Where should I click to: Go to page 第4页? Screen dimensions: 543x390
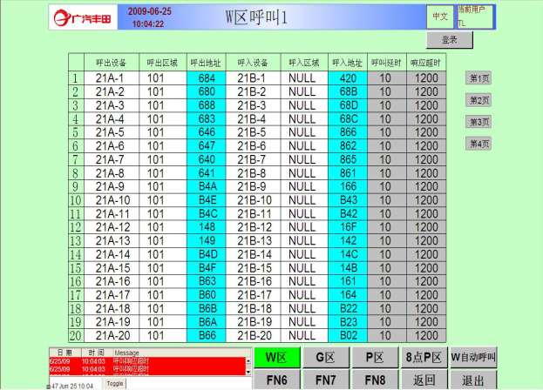click(x=479, y=144)
